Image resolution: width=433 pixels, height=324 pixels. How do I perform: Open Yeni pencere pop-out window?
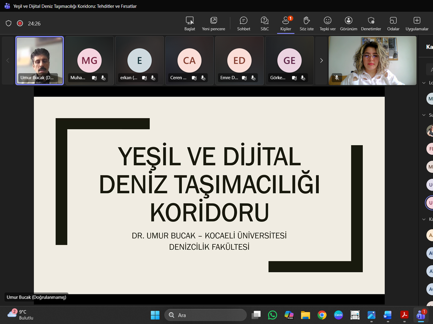click(214, 23)
